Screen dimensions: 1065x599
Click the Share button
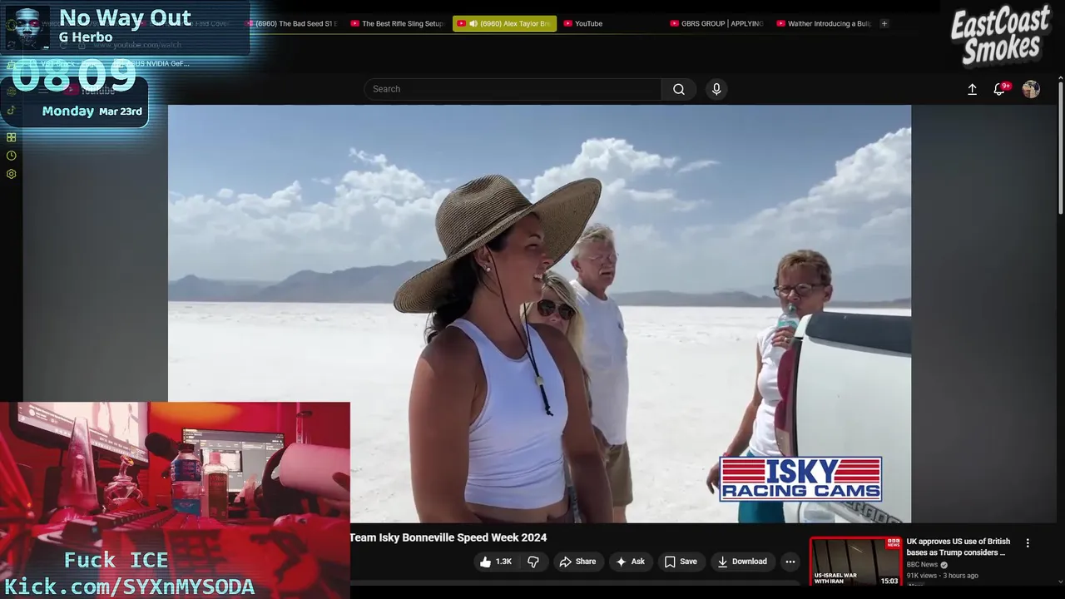click(577, 562)
